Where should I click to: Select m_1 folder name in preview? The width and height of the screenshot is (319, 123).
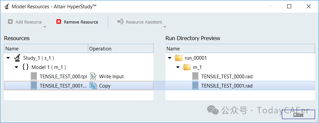tap(197, 68)
